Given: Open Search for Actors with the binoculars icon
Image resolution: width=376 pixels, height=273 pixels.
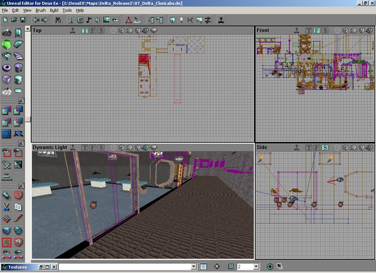Looking at the screenshot, I should pos(58,20).
